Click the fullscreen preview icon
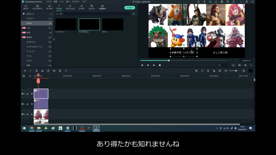Screen dimensions: 276x155 point(251,65)
